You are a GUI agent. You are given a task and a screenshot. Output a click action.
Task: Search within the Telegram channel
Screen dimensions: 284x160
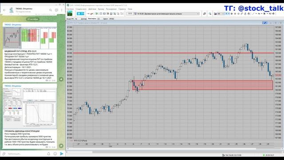(x=51, y=10)
